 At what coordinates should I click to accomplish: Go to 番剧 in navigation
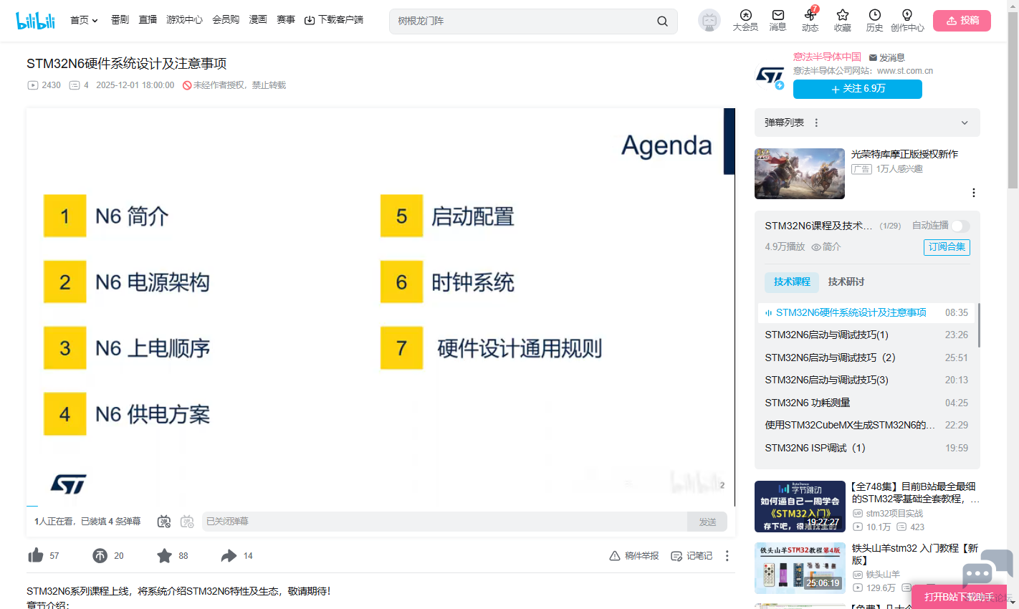[120, 20]
